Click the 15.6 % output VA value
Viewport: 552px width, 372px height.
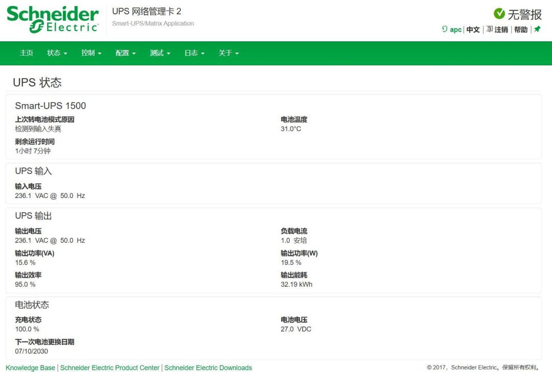tap(26, 263)
